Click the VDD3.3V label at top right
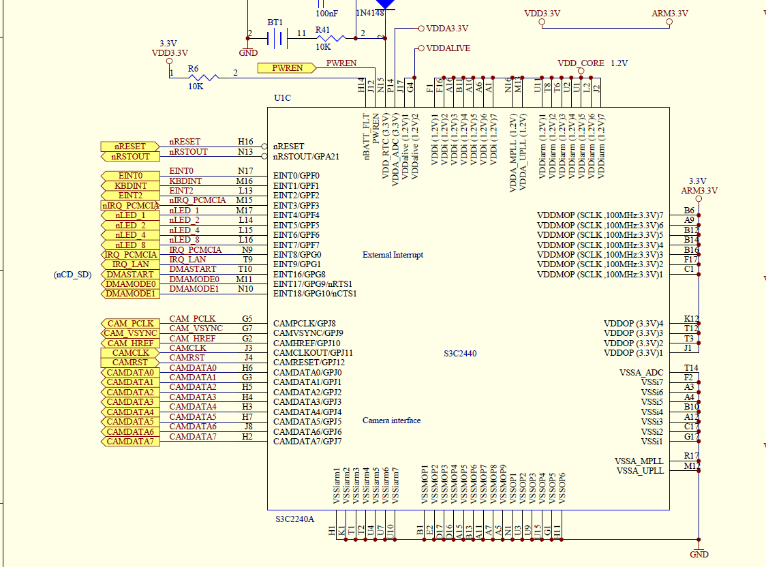Screen dimensions: 766x567 542,14
